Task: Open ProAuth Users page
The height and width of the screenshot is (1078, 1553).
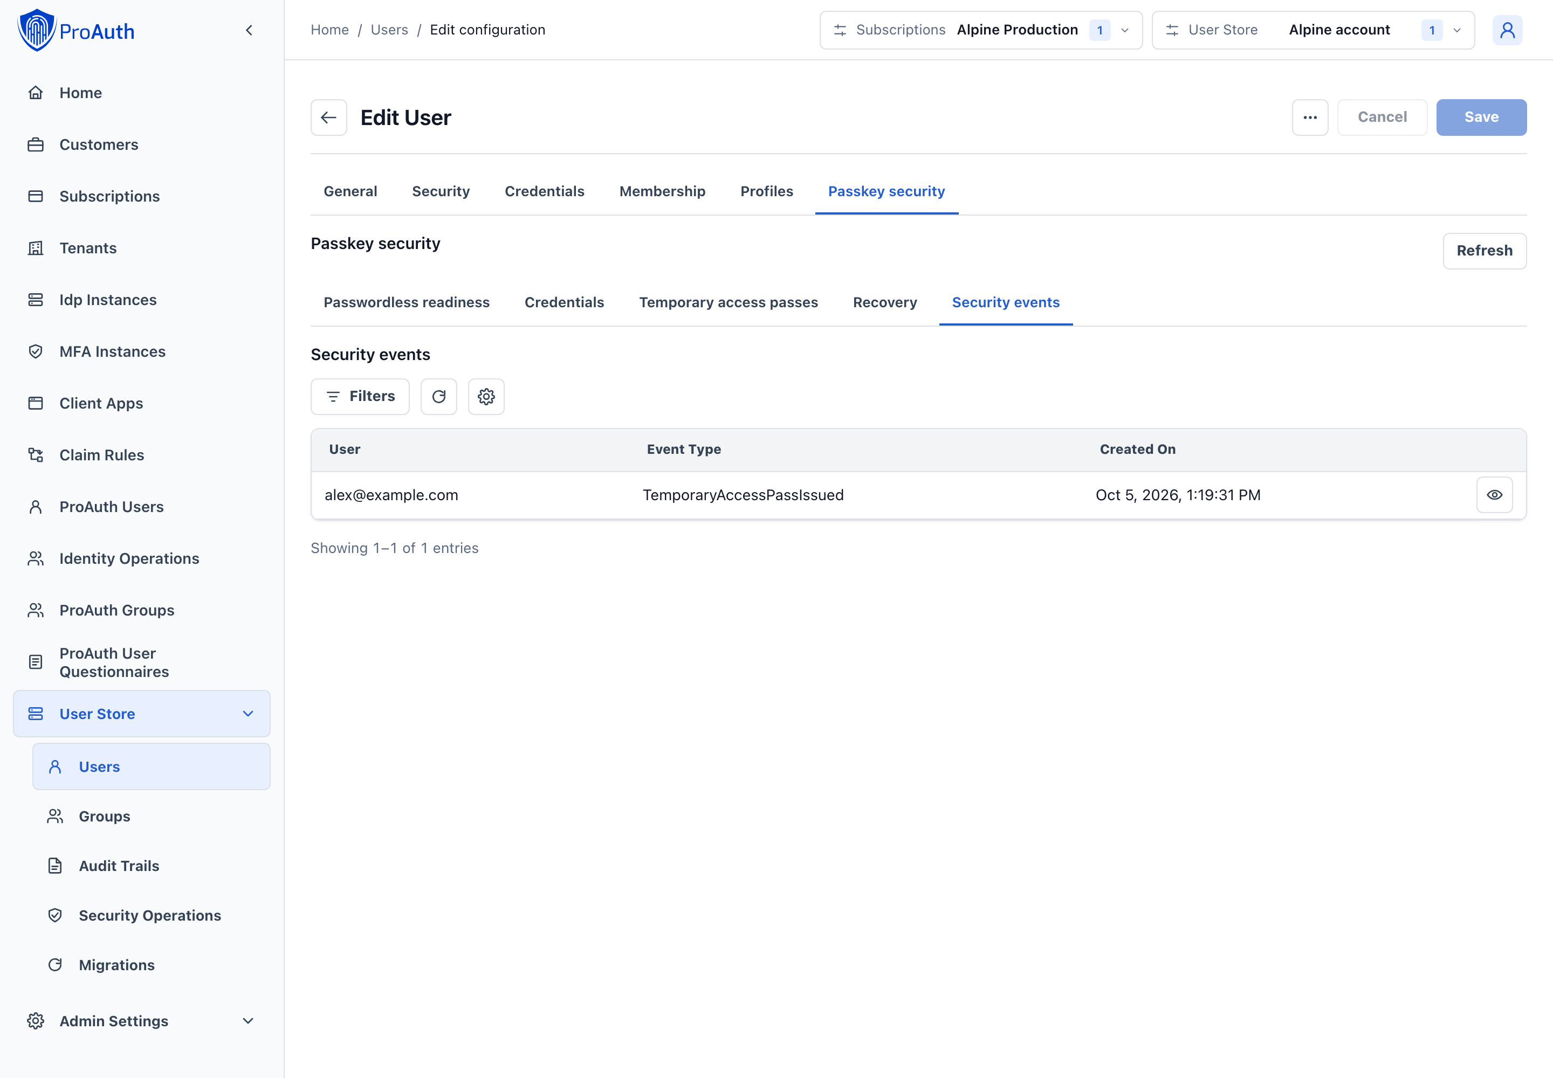Action: point(142,507)
